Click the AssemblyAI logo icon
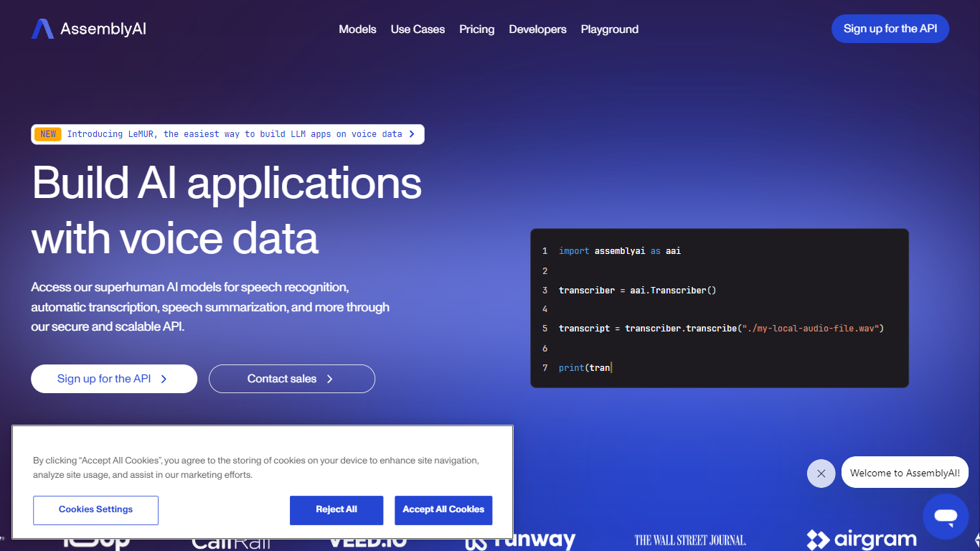This screenshot has width=980, height=551. pos(42,29)
